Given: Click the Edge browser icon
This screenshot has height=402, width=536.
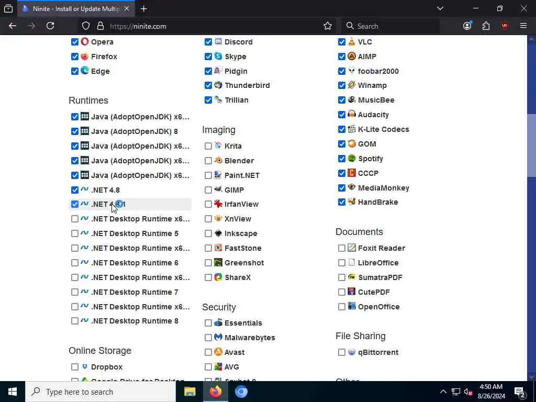Looking at the screenshot, I should [x=84, y=71].
